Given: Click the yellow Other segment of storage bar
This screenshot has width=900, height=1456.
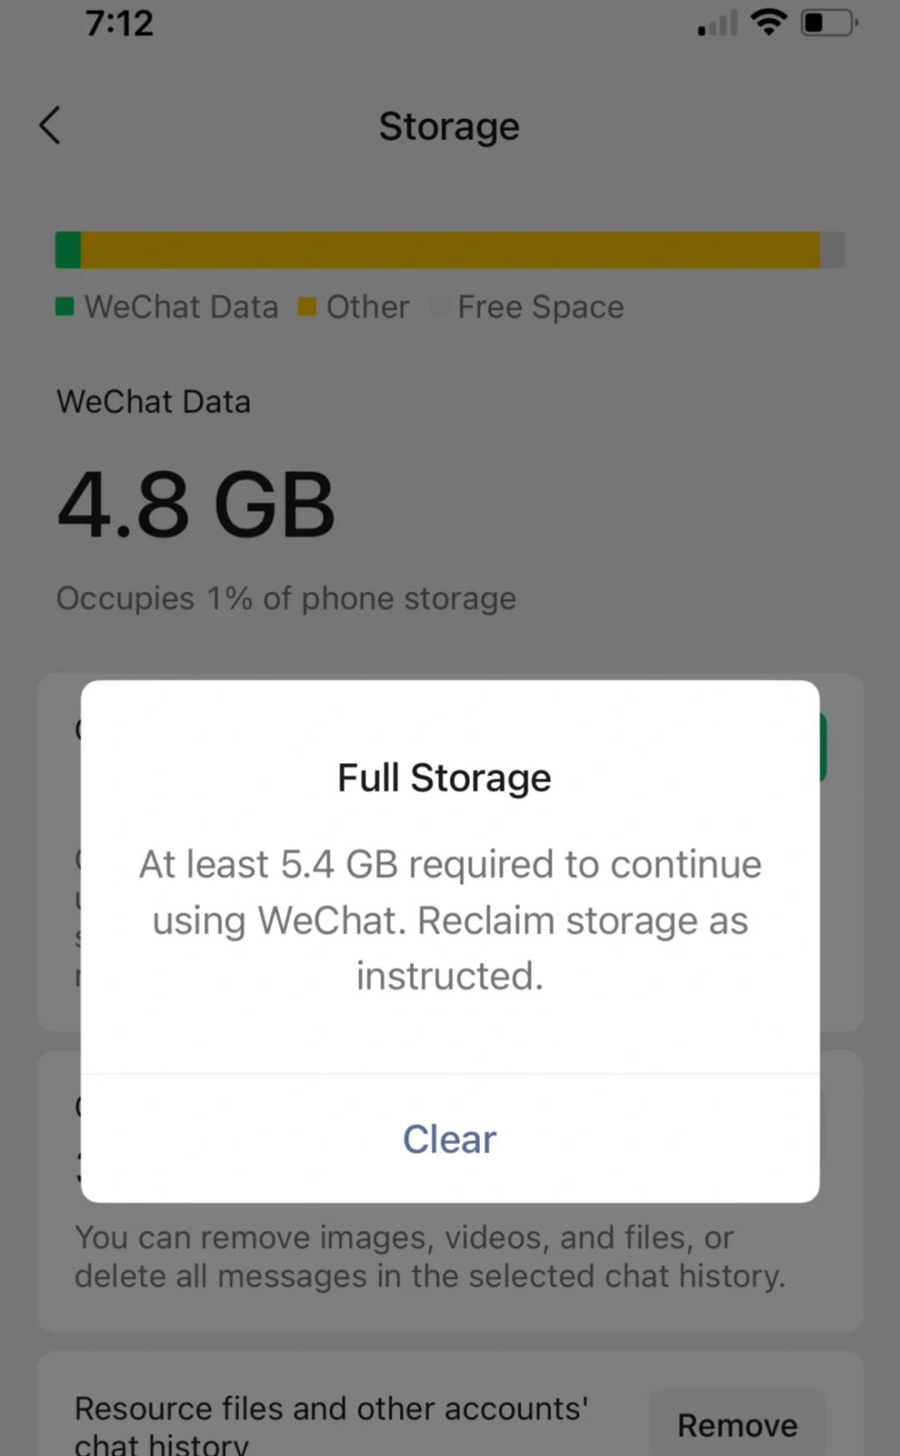Looking at the screenshot, I should tap(450, 250).
